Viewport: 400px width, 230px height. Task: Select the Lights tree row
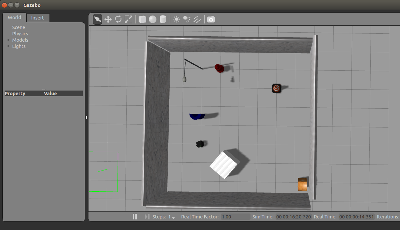pos(19,46)
